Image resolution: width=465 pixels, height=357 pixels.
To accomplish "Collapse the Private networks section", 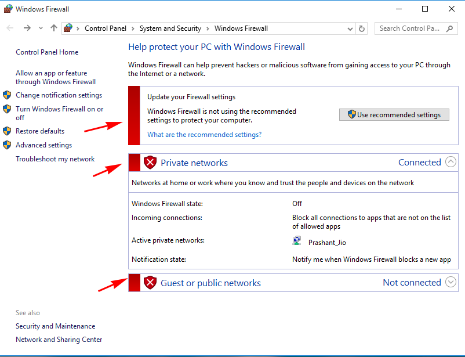I will pos(451,162).
